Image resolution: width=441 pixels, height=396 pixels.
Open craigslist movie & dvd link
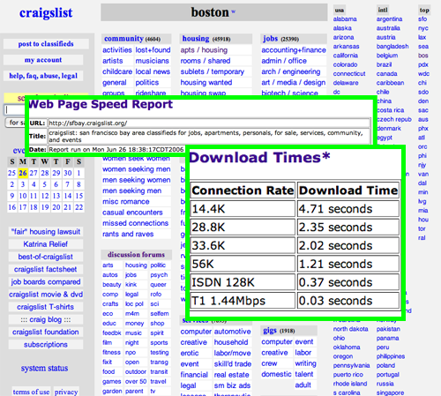46,295
